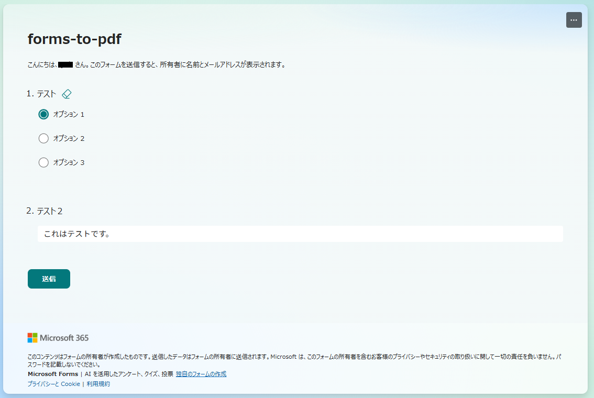Select the オプション 3 radio button

point(43,162)
